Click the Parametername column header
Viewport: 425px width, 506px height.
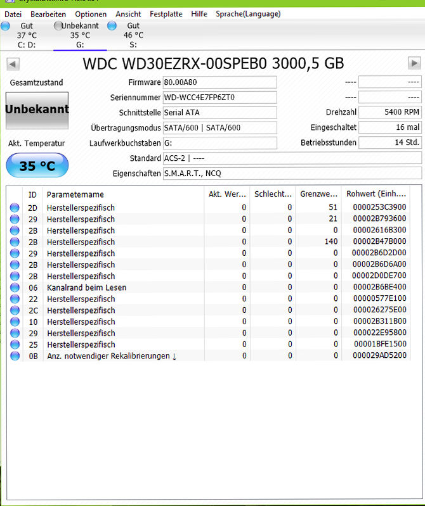tap(124, 194)
